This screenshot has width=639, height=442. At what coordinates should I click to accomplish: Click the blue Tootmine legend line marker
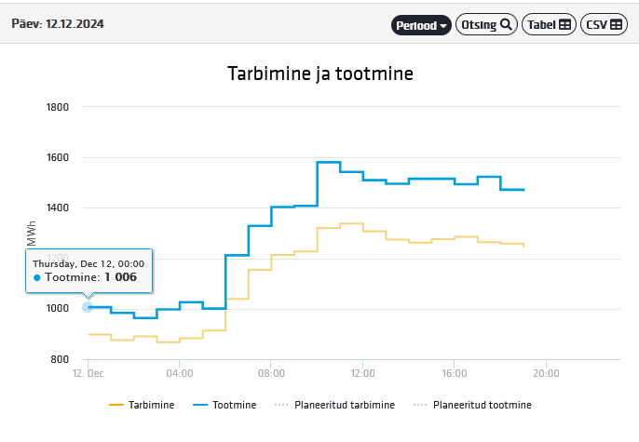pos(202,405)
